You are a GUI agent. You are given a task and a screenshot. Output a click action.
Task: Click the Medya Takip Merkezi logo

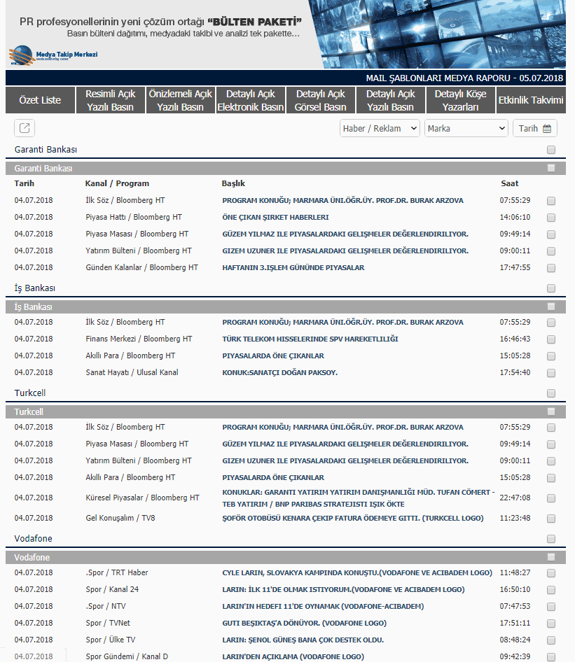tap(53, 55)
